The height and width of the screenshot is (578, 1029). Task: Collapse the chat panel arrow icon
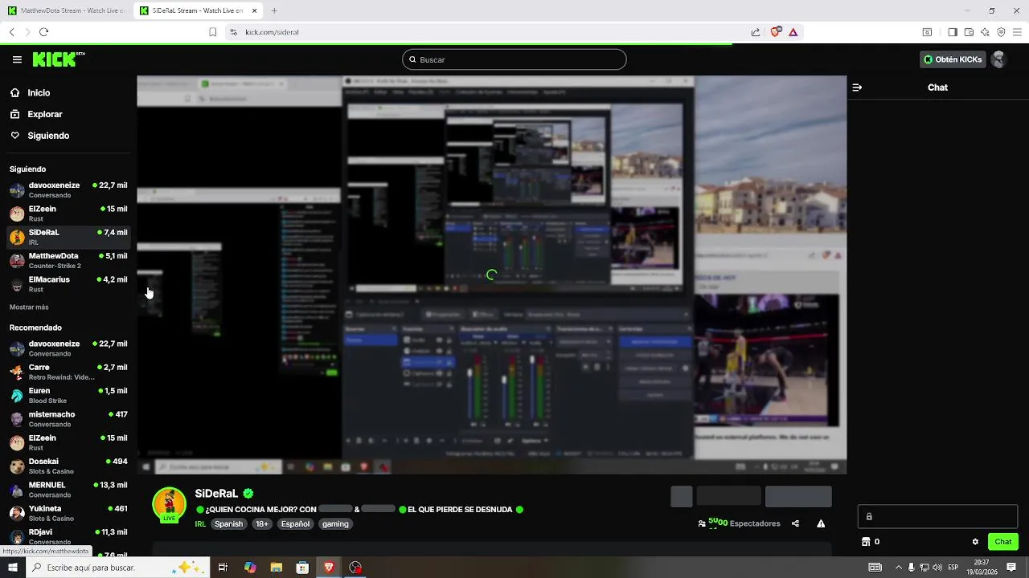(x=857, y=88)
